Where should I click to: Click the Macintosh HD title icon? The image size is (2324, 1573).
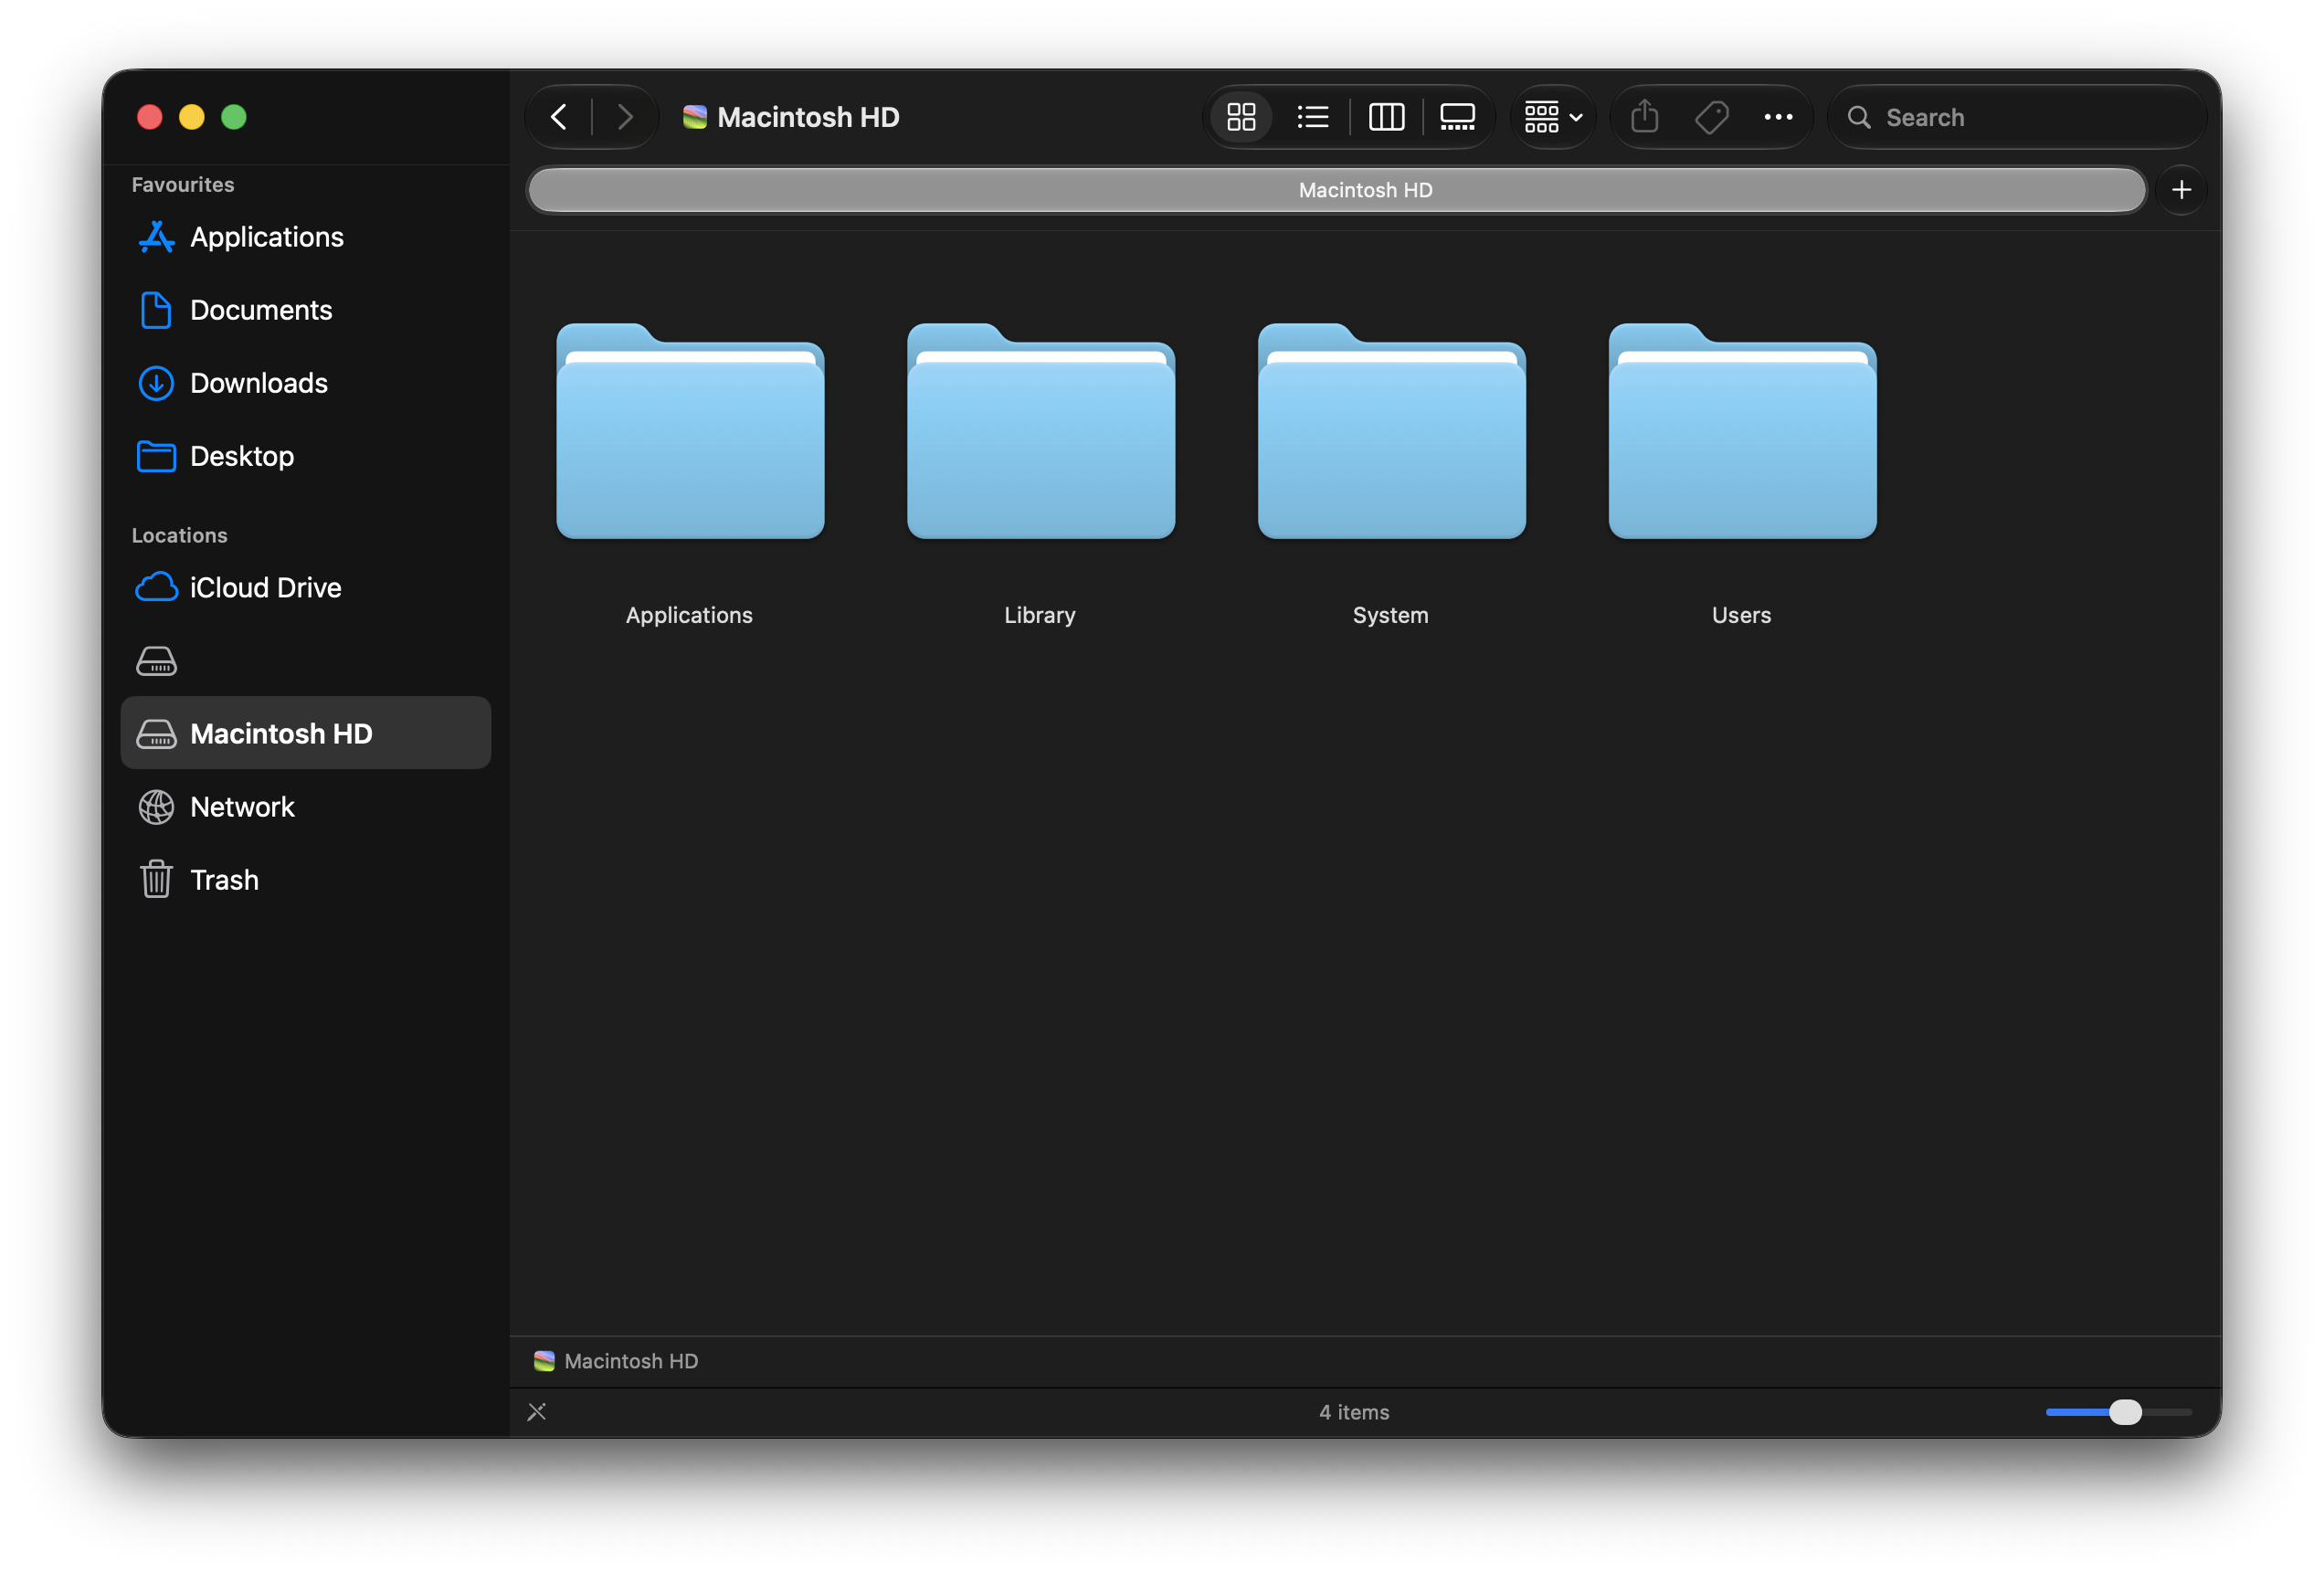pos(695,117)
